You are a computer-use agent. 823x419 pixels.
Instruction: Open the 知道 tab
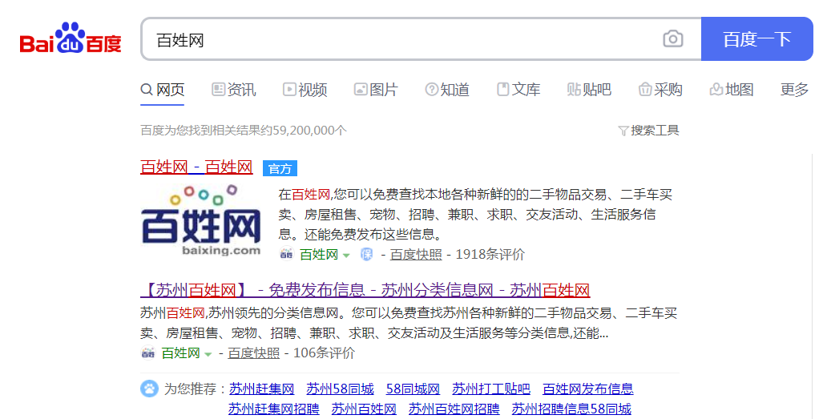click(x=447, y=90)
